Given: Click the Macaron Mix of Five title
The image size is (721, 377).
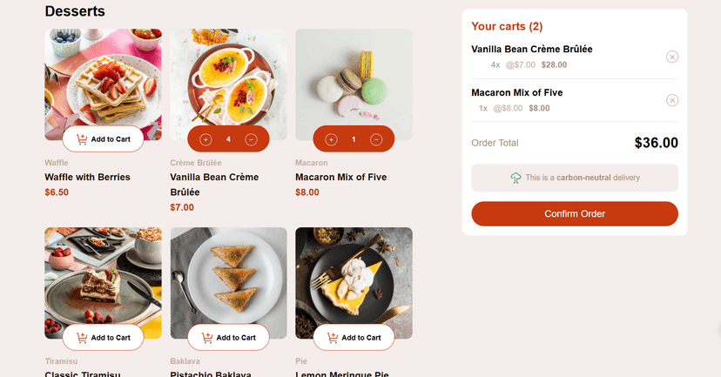Looking at the screenshot, I should (340, 177).
